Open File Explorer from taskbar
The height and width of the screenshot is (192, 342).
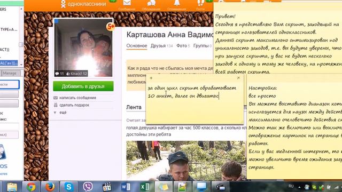pyautogui.click(x=12, y=187)
